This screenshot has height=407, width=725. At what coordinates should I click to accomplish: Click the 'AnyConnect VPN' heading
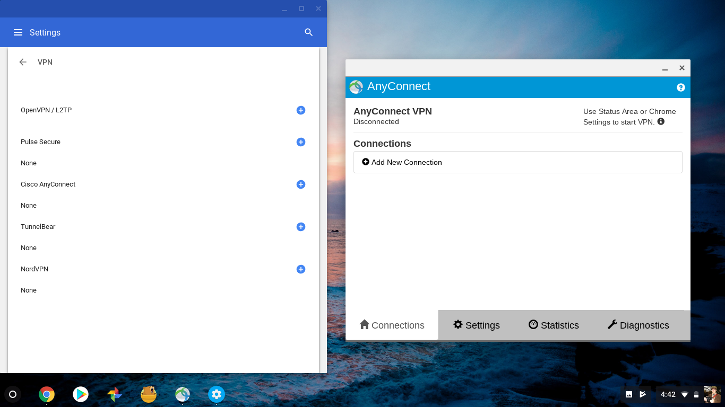393,111
